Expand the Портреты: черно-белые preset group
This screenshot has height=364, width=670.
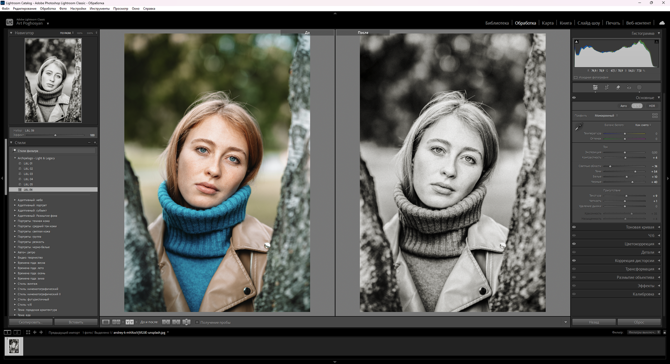point(15,247)
